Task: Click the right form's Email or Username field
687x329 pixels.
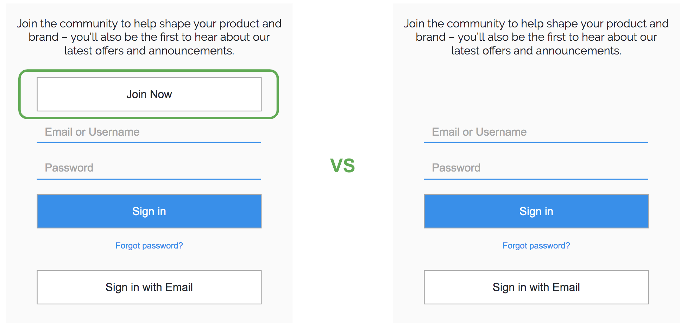Action: click(x=536, y=132)
